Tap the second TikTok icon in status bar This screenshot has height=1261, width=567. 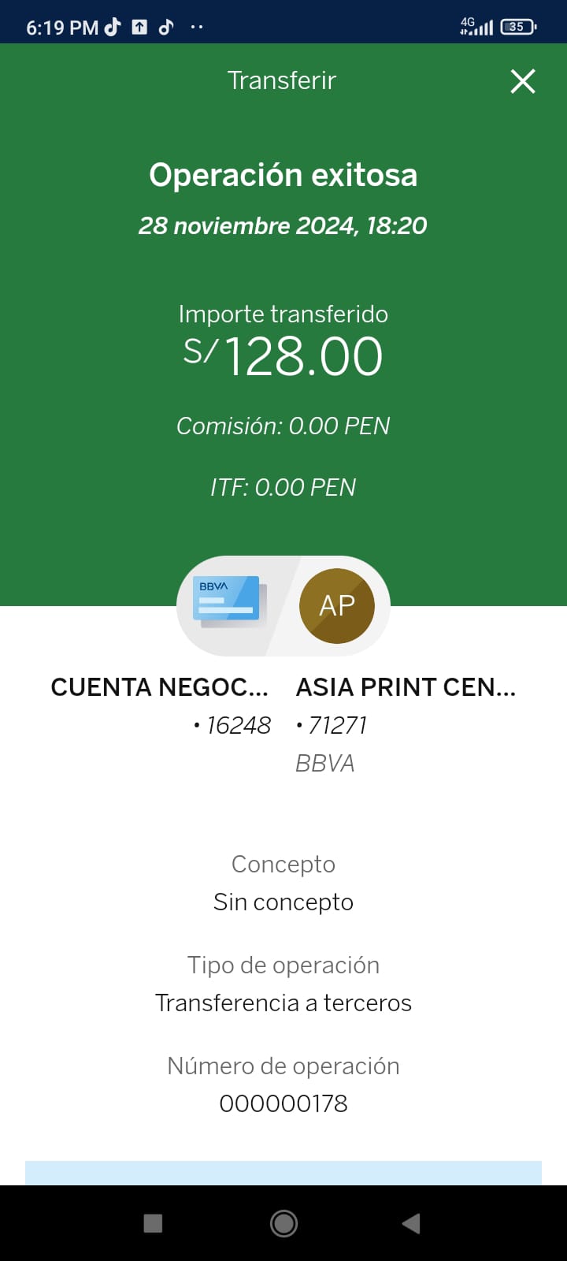(166, 27)
